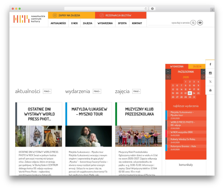Click the World Press description paragraph
Screen dimensions: 224x189
pyautogui.click(x=39, y=164)
